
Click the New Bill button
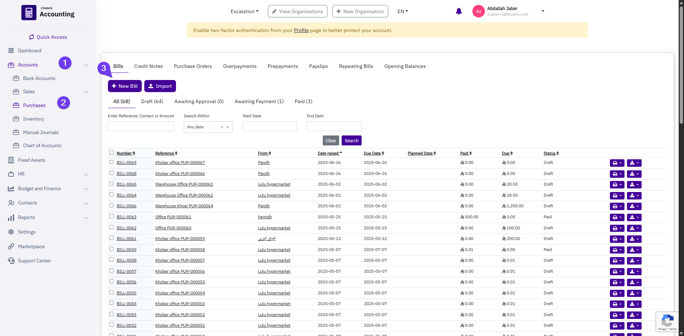(124, 86)
